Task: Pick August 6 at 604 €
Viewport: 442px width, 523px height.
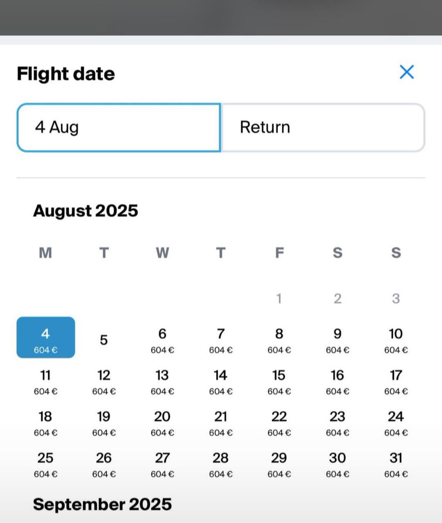Action: (162, 340)
